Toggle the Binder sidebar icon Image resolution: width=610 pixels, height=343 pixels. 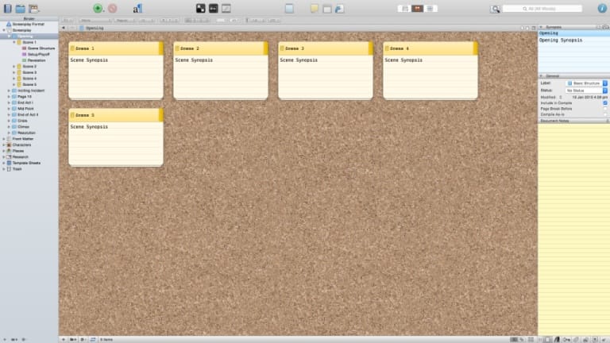pyautogui.click(x=8, y=8)
